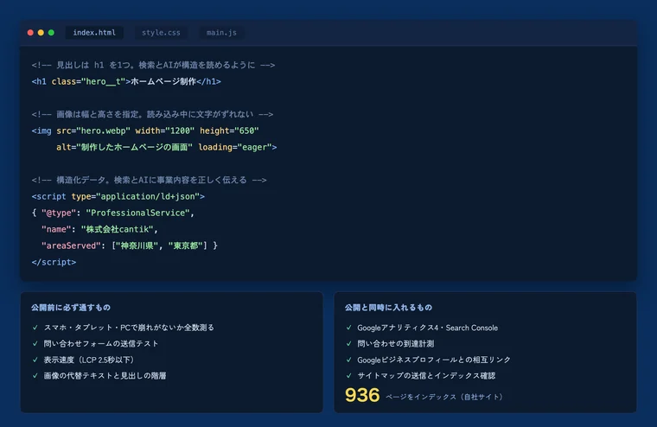
Task: Open the style.css tab
Action: tap(161, 33)
